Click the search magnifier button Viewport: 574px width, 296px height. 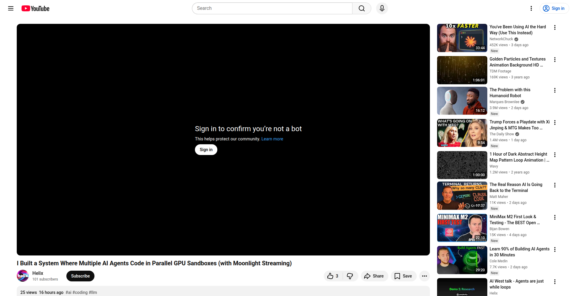pos(362,8)
